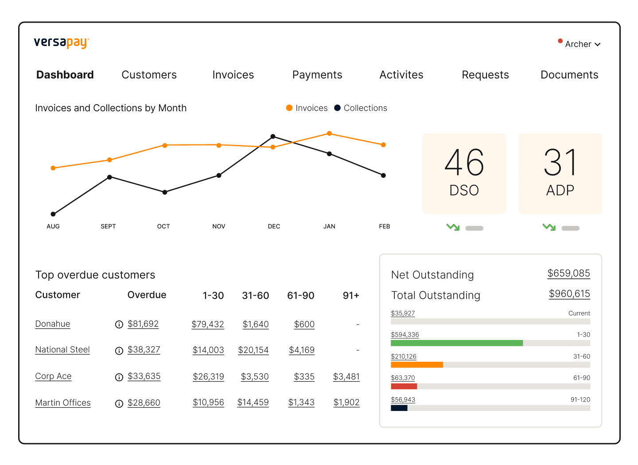Click the green 1-30 aging progress bar
638x465 pixels.
click(x=456, y=343)
